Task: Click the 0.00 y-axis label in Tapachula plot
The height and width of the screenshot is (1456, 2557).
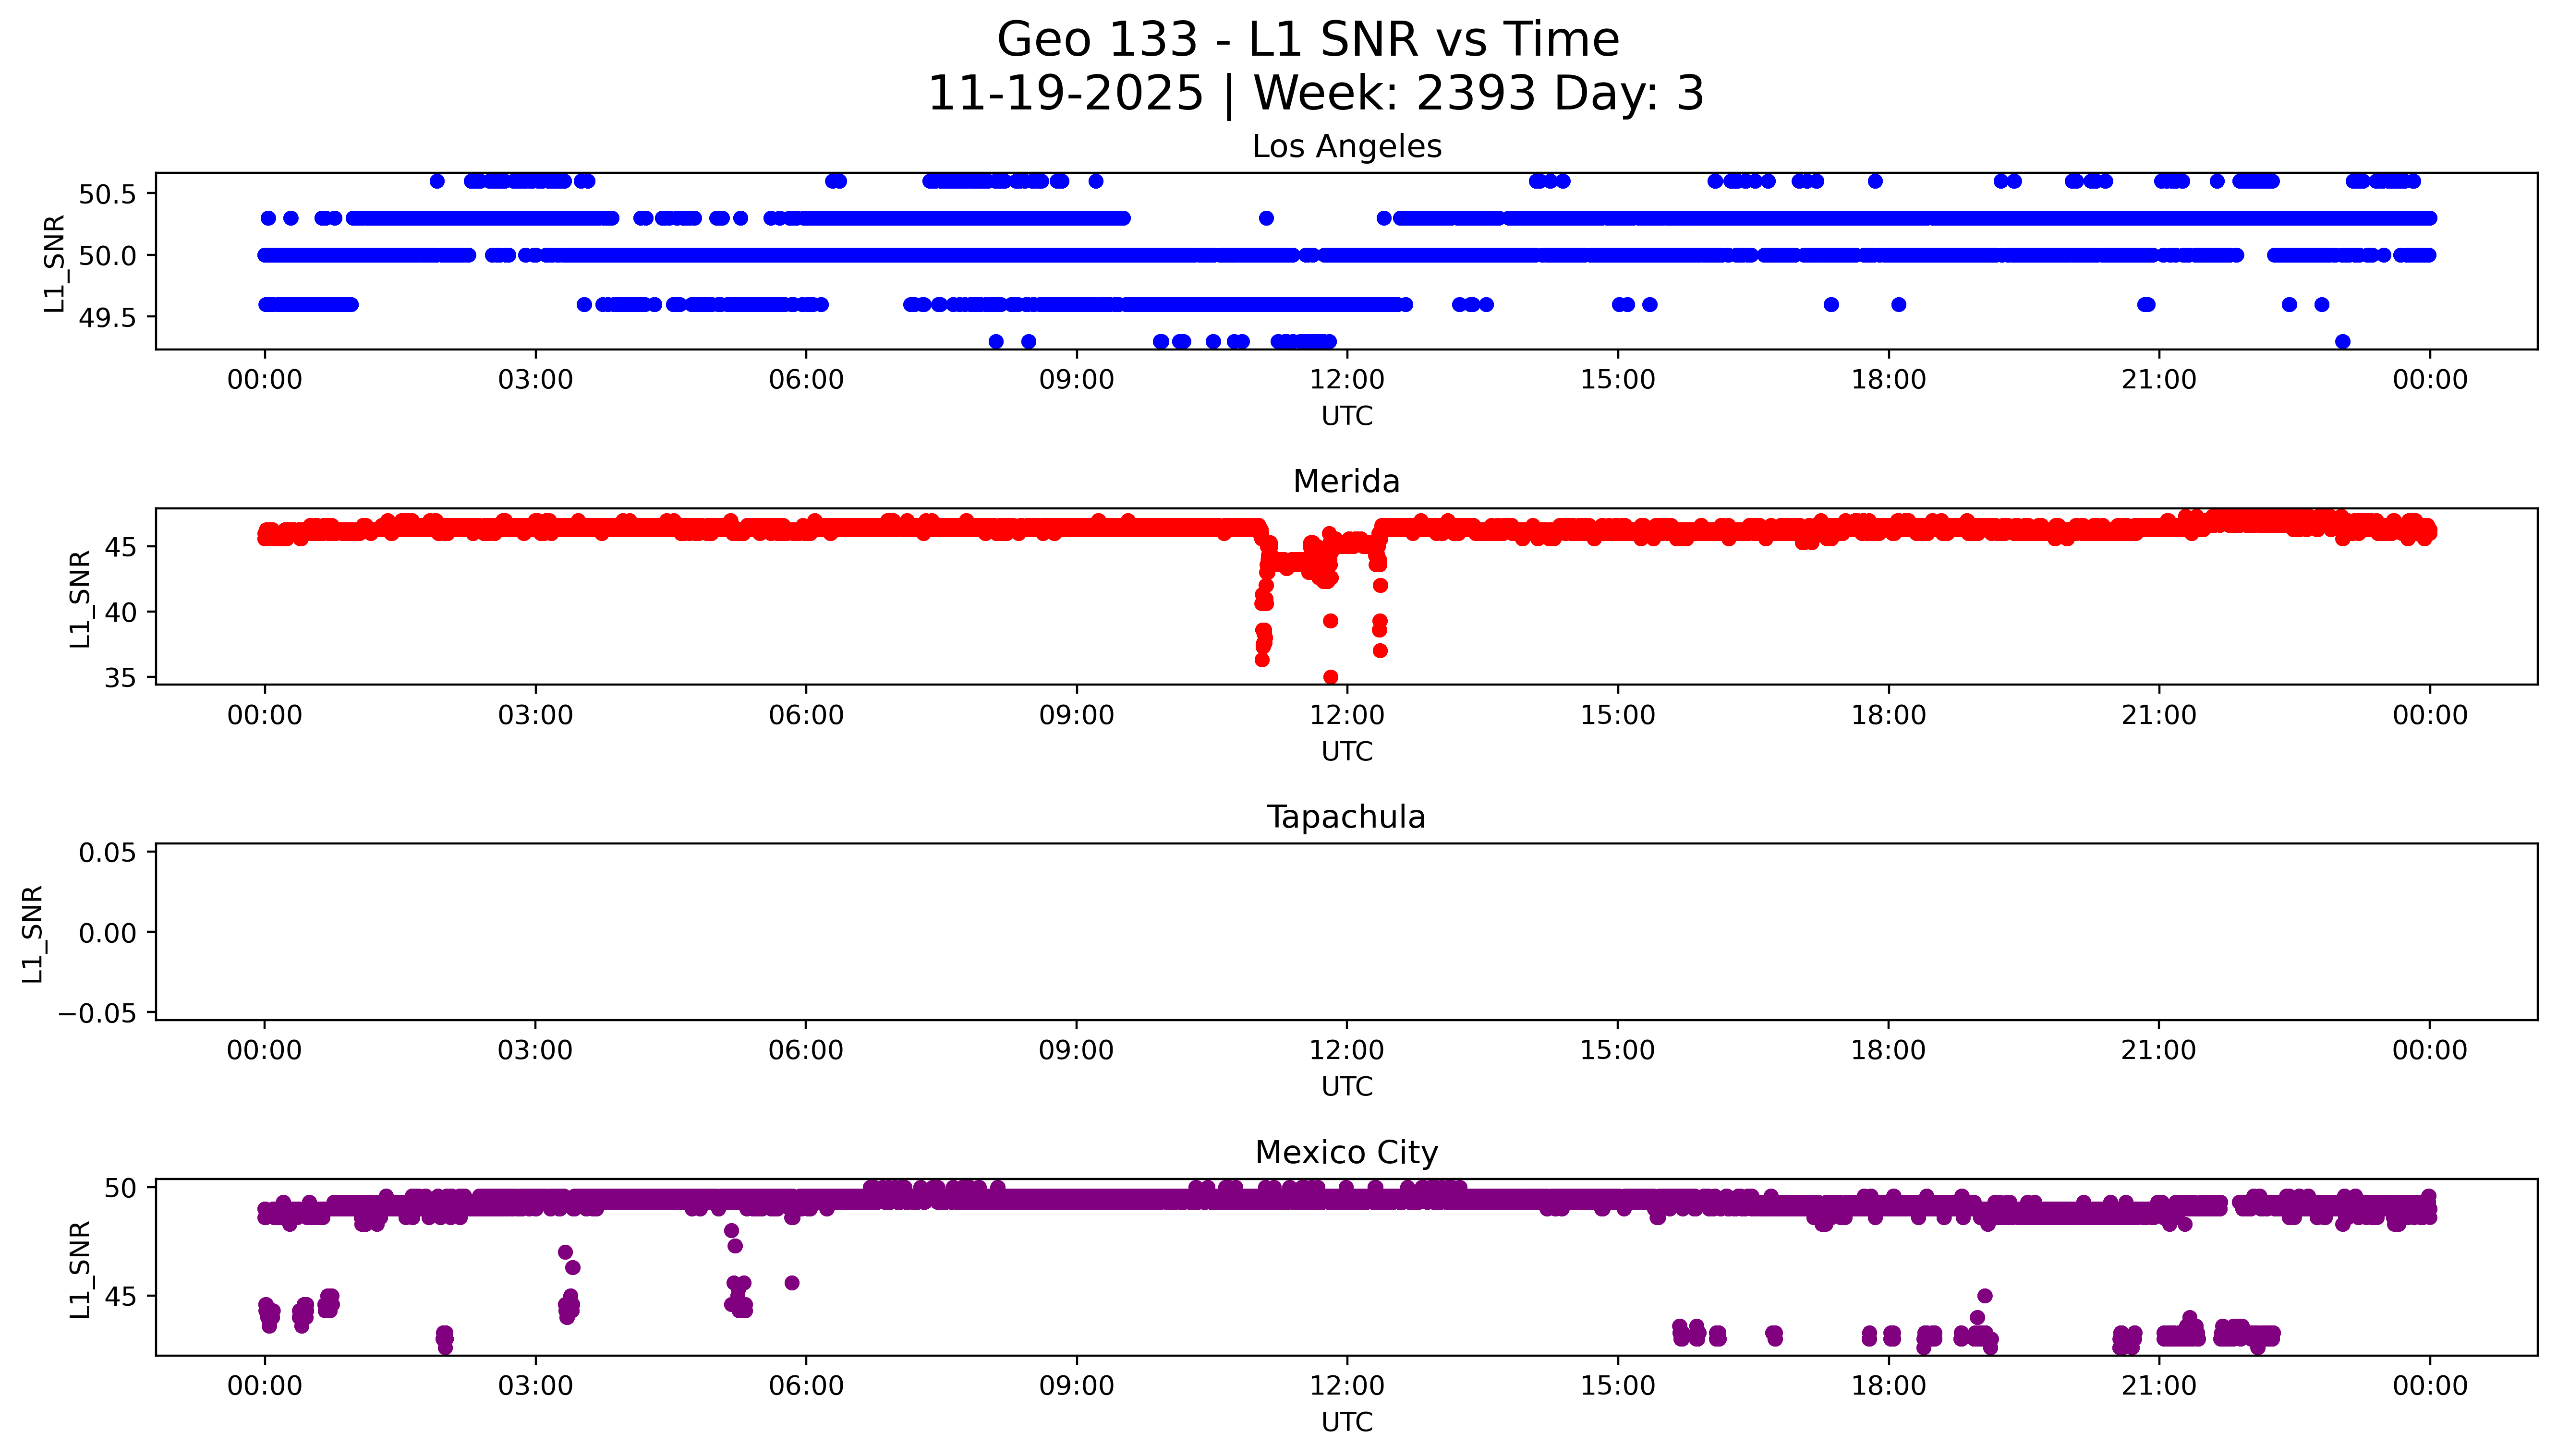Action: tap(107, 933)
